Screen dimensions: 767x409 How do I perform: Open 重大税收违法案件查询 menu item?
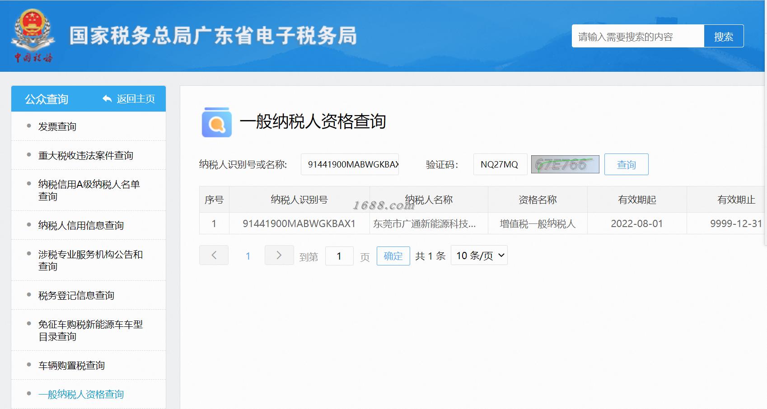pos(86,155)
